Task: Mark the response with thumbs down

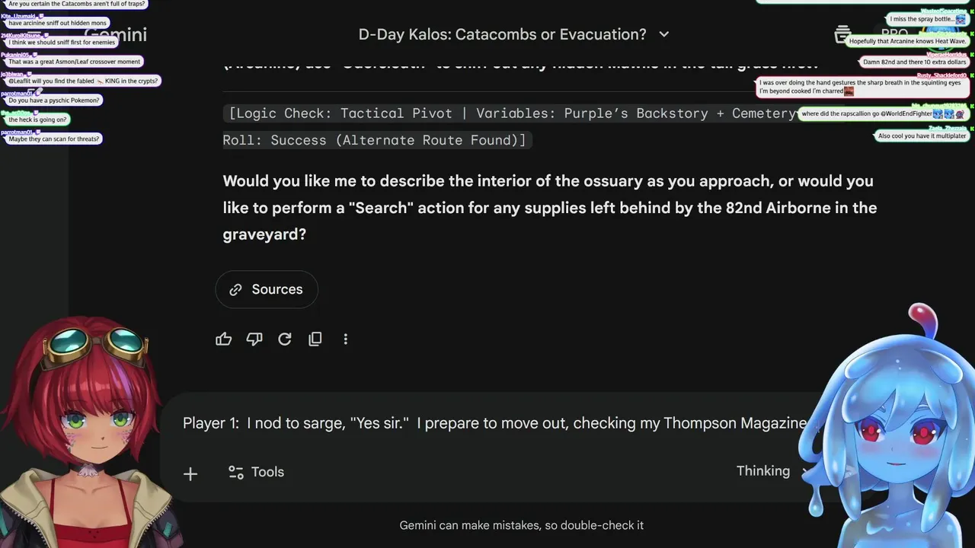Action: pos(254,339)
